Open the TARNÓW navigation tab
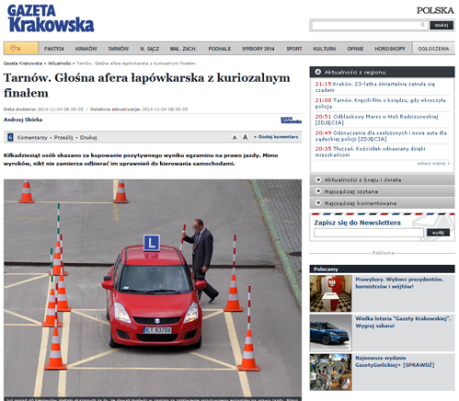 (x=118, y=49)
